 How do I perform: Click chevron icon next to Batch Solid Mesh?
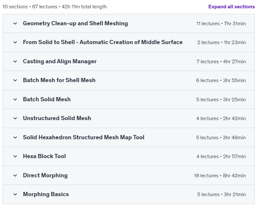(15, 99)
